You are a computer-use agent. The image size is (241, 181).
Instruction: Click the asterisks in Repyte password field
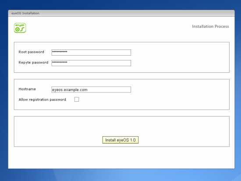pyautogui.click(x=60, y=62)
